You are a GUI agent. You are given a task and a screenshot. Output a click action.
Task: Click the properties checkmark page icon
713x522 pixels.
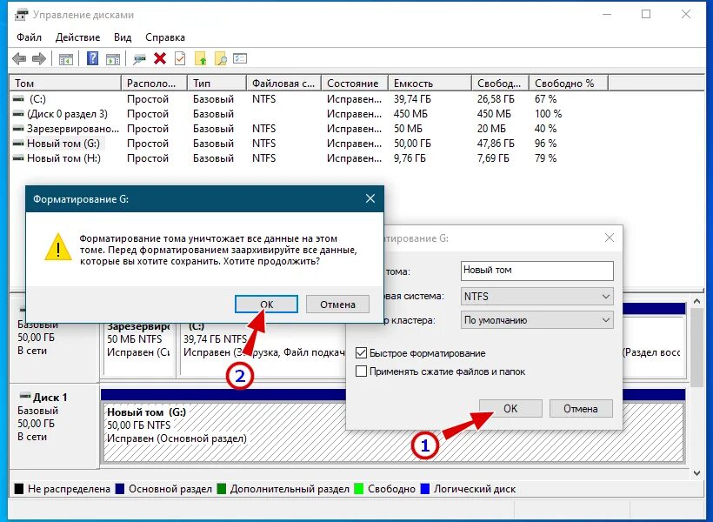point(180,58)
